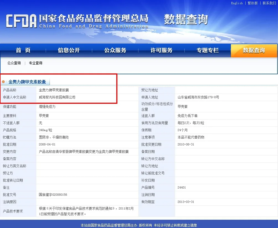The width and height of the screenshot is (278, 228).
Task: Click the 保健功能 field label
Action: tap(10, 107)
